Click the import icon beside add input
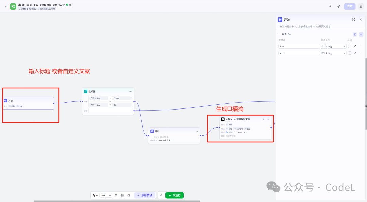This screenshot has height=202, width=367. (355, 34)
